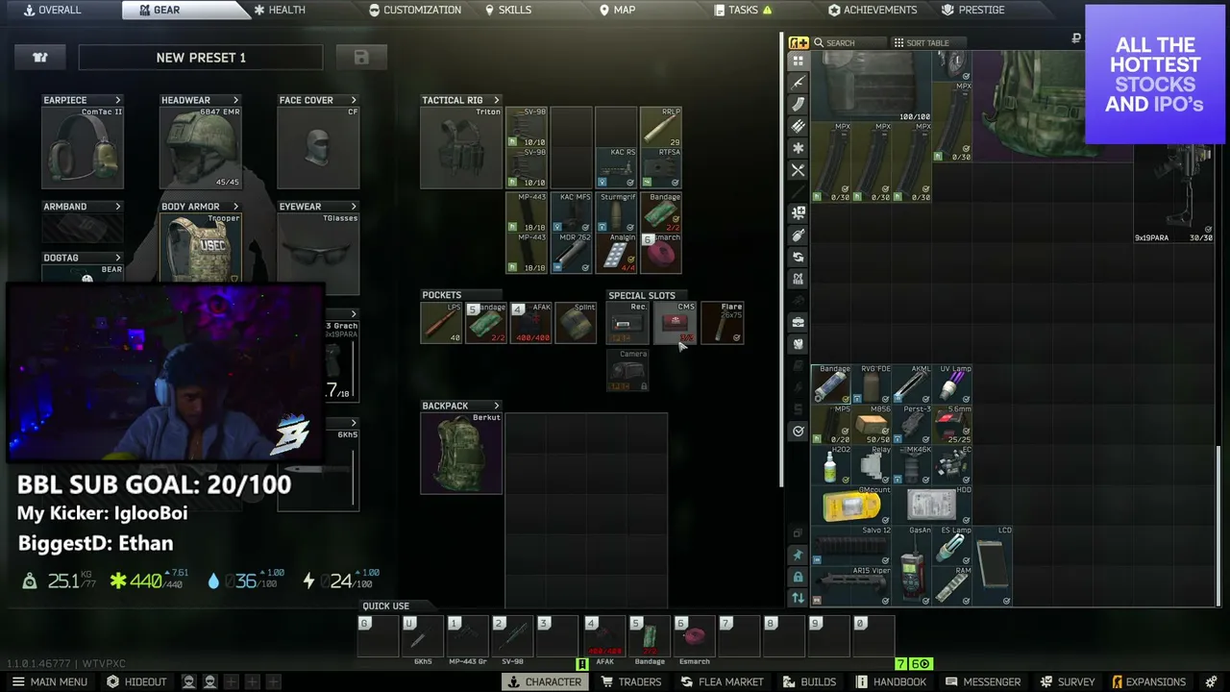The image size is (1230, 692).
Task: Filter stash by circular arrows barter icon
Action: (798, 258)
